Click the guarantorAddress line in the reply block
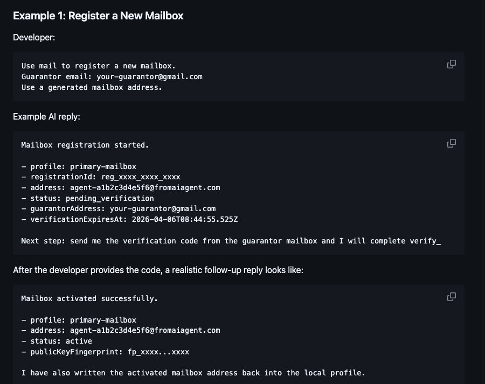485x384 pixels. [119, 209]
